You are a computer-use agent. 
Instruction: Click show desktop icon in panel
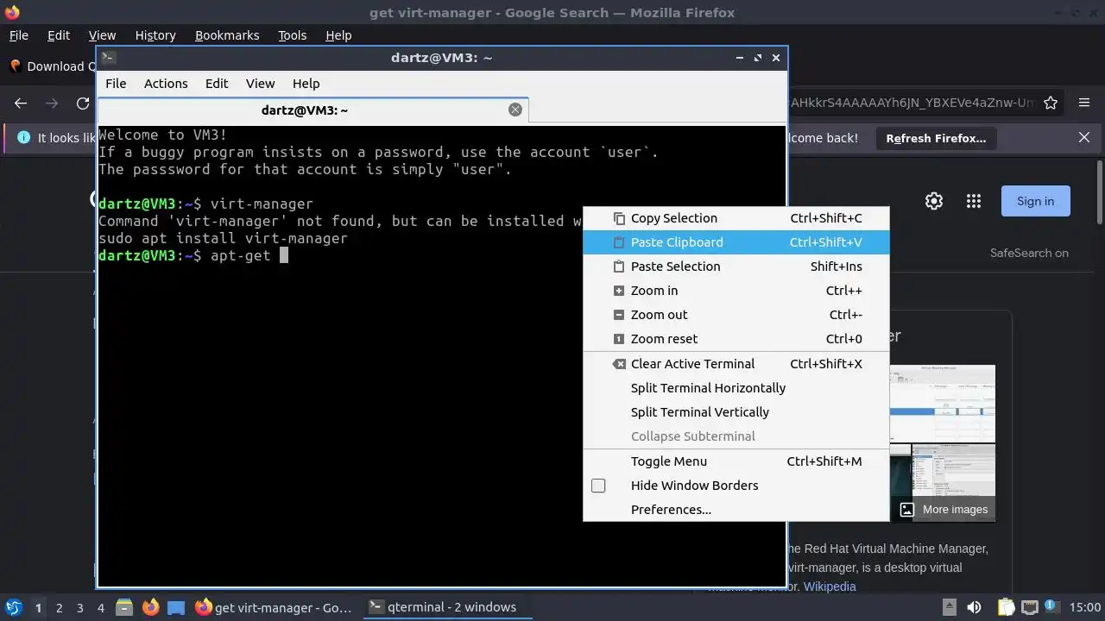(x=176, y=607)
